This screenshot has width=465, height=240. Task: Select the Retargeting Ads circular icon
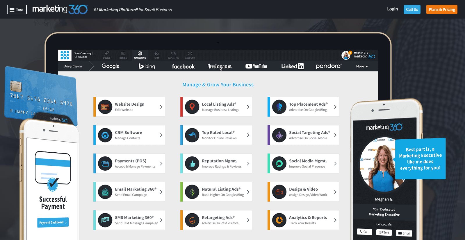pos(192,220)
